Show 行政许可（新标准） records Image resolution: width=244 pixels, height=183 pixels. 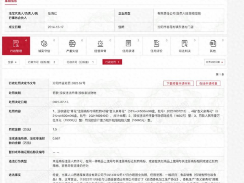tap(41, 62)
